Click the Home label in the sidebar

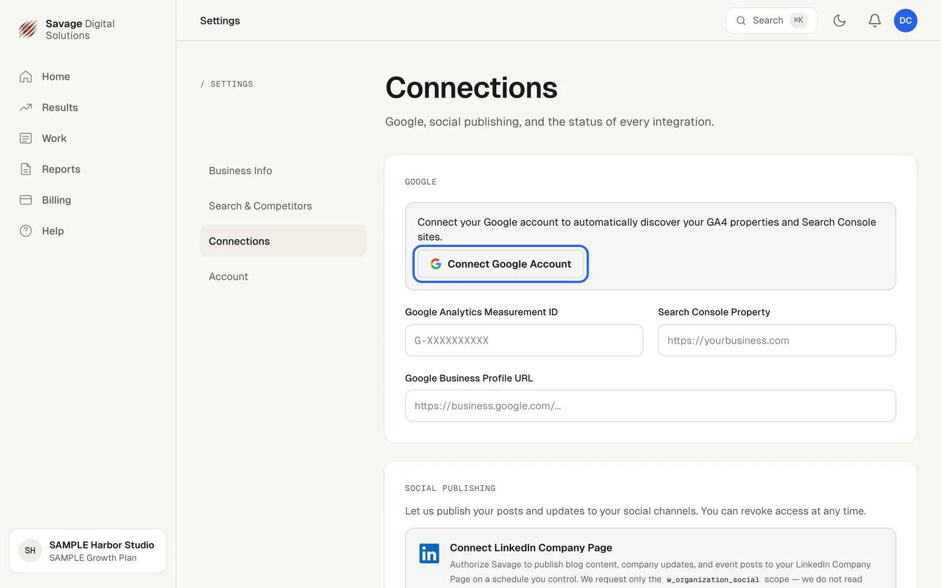tap(56, 76)
